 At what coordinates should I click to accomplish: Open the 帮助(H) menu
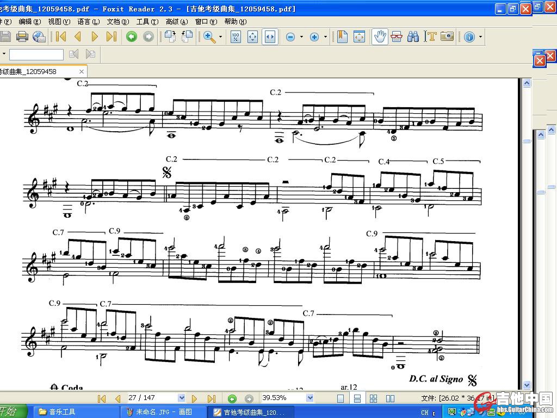click(x=236, y=22)
